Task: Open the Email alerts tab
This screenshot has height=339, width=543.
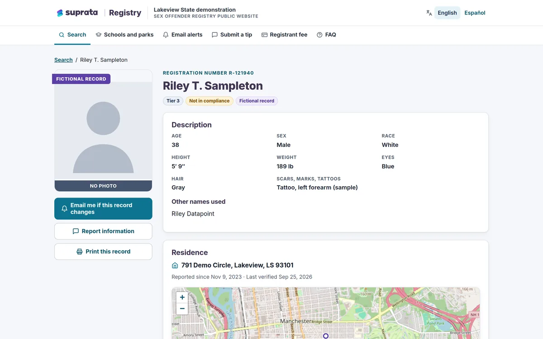Action: pyautogui.click(x=182, y=35)
